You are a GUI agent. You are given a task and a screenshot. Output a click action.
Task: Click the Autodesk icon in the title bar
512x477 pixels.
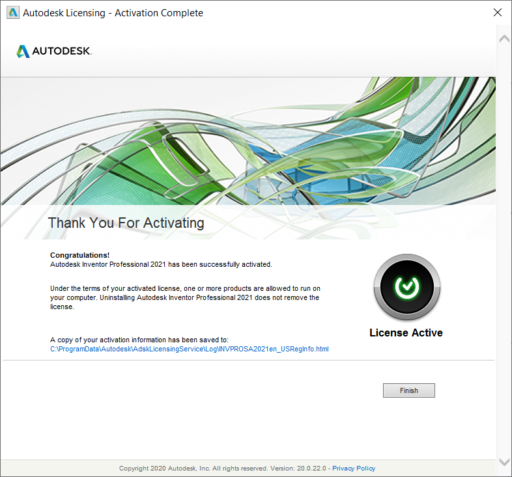click(13, 13)
